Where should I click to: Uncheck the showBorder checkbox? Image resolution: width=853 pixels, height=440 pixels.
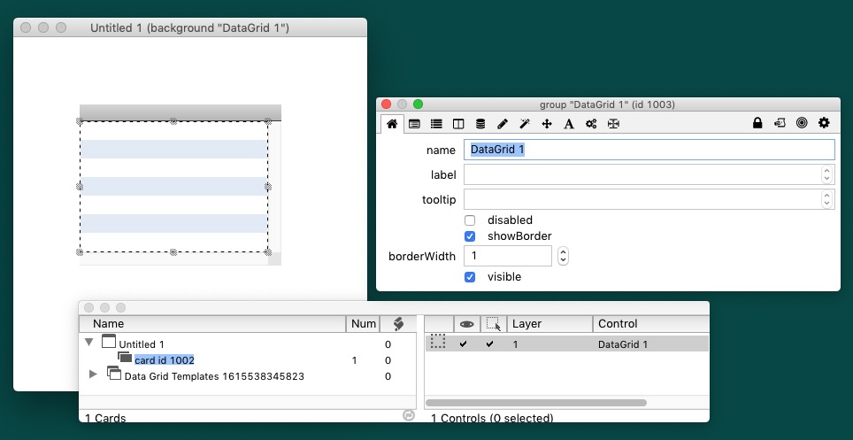point(470,236)
